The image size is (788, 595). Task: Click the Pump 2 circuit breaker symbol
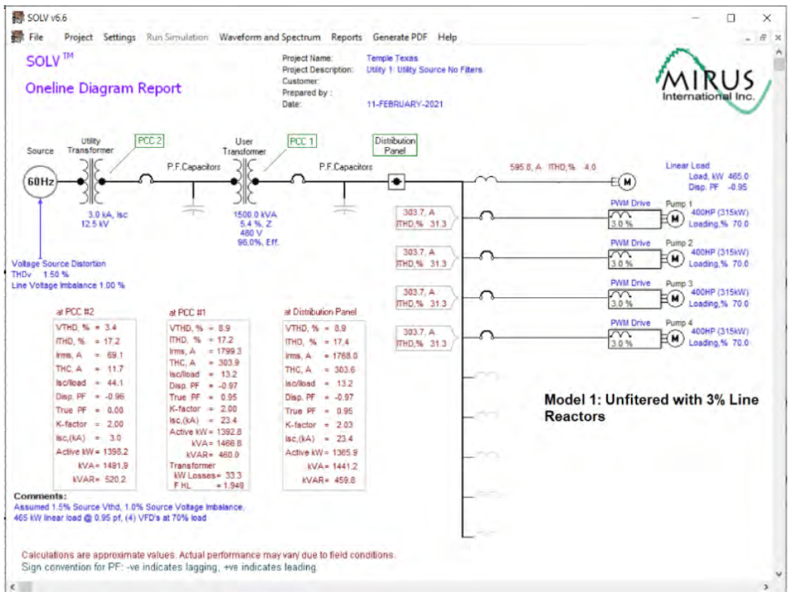(x=486, y=256)
